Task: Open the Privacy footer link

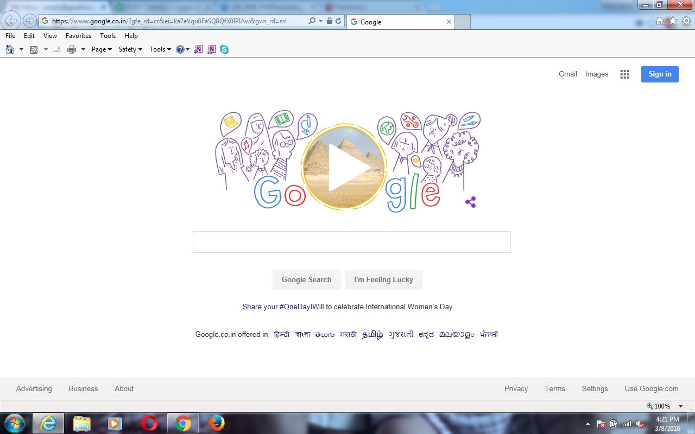Action: coord(516,389)
